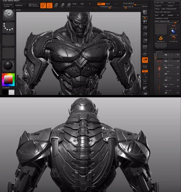The image size is (181, 192).
Task: Enable the Mrgb paint mode
Action: 74,4
